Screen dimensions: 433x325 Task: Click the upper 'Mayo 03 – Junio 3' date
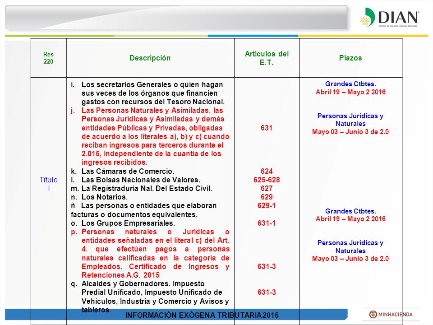(350, 131)
